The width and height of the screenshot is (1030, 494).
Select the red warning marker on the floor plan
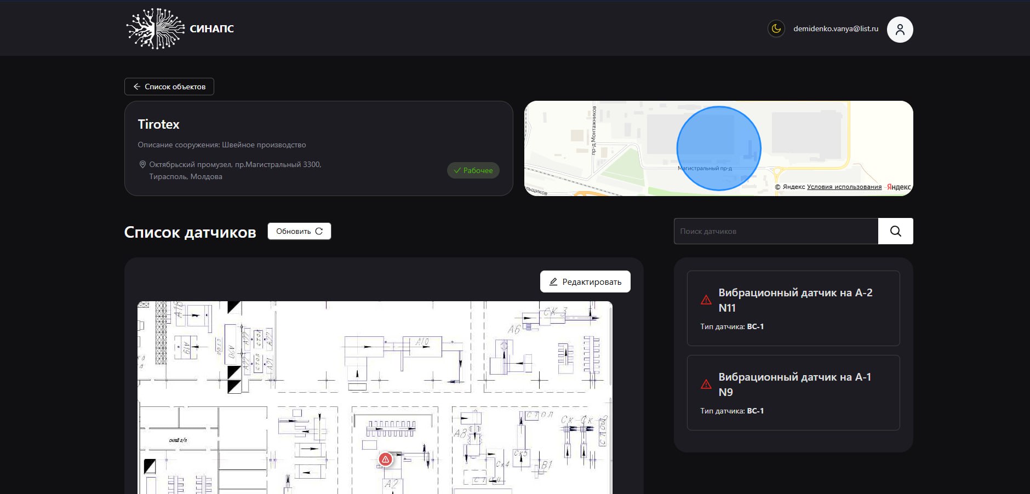point(386,459)
